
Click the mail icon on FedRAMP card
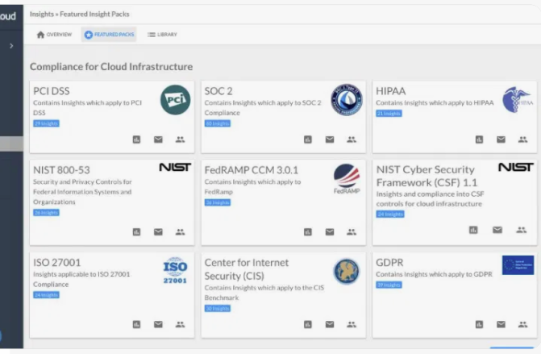[x=330, y=232]
